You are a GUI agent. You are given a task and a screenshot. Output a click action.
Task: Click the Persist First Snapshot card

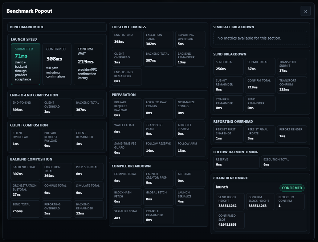(228, 134)
